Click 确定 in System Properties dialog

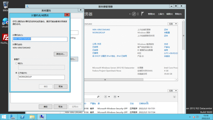[x=46, y=107]
